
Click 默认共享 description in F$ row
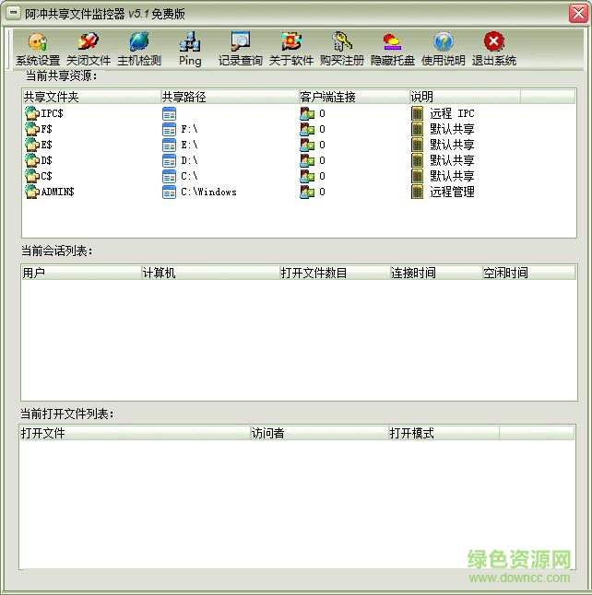coord(452,129)
